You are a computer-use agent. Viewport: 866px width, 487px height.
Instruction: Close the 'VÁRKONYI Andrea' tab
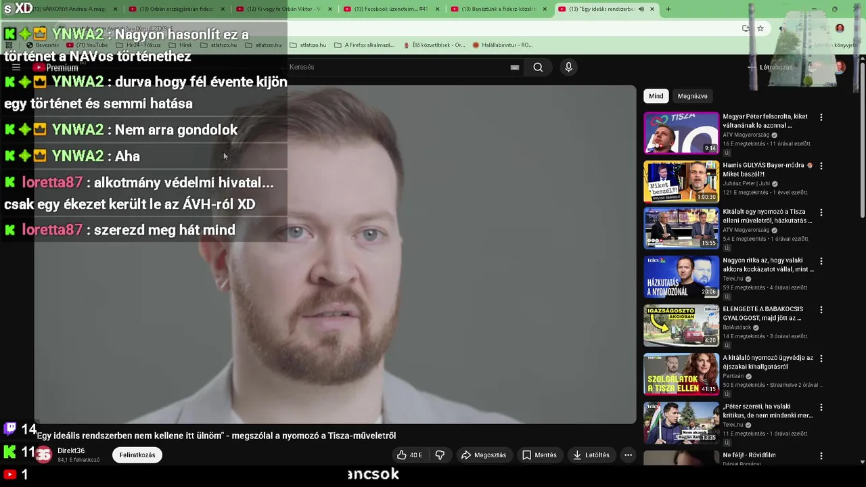(x=116, y=9)
